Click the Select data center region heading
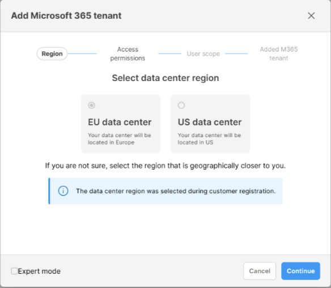The image size is (331, 288). tap(165, 78)
